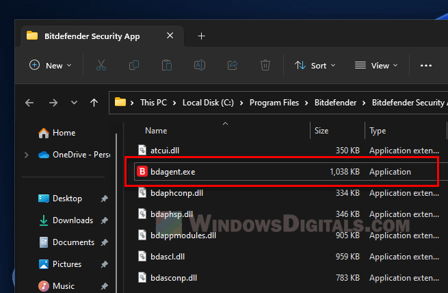The image size is (448, 293).
Task: Click the Copy icon in toolbar
Action: (134, 66)
